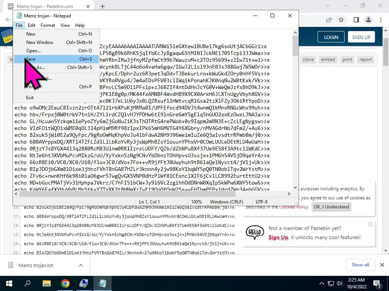This screenshot has height=291, width=389.
Task: Expand options for Memz trojan.txt download
Action: (81, 265)
